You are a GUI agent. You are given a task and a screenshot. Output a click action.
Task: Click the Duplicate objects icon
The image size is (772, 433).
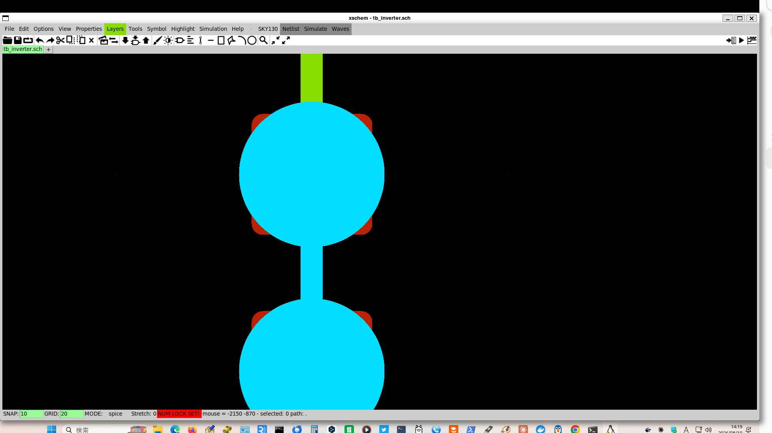pyautogui.click(x=103, y=40)
